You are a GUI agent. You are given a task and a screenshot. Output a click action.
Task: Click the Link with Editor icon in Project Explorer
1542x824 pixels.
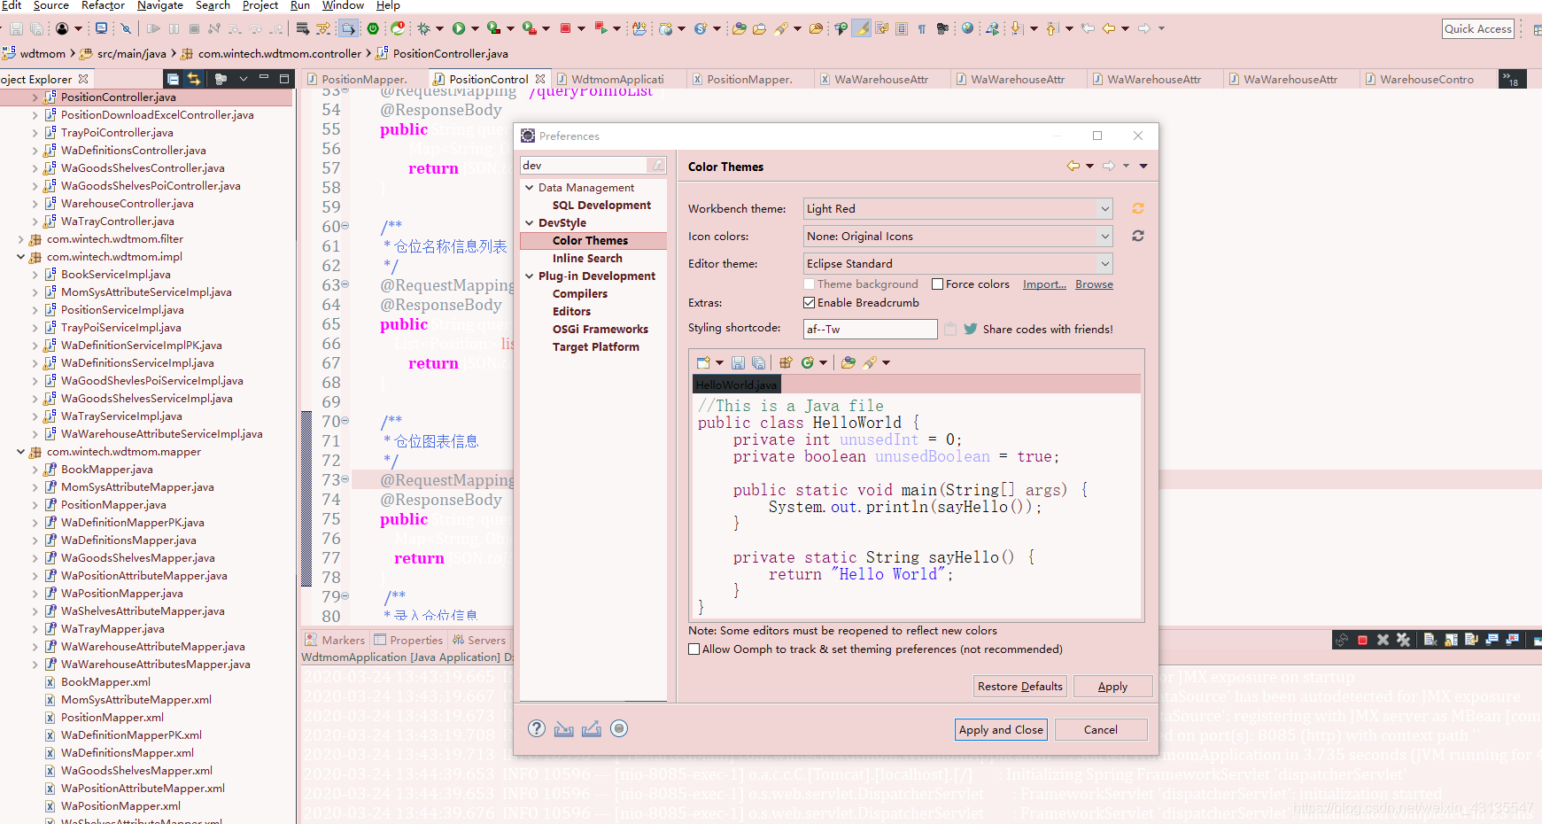tap(194, 79)
